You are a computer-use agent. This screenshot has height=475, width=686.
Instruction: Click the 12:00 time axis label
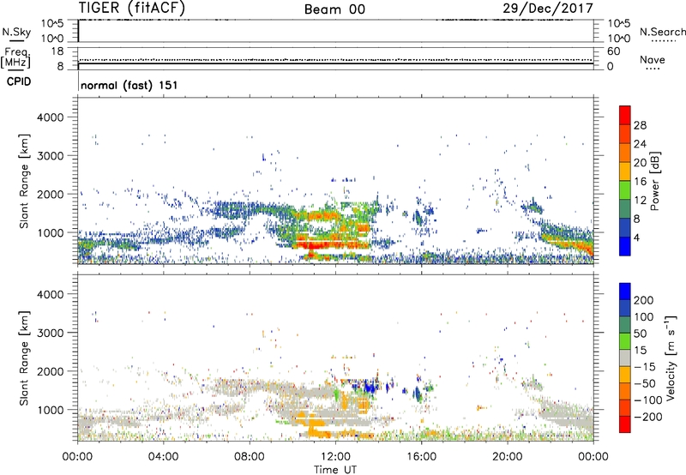(335, 457)
